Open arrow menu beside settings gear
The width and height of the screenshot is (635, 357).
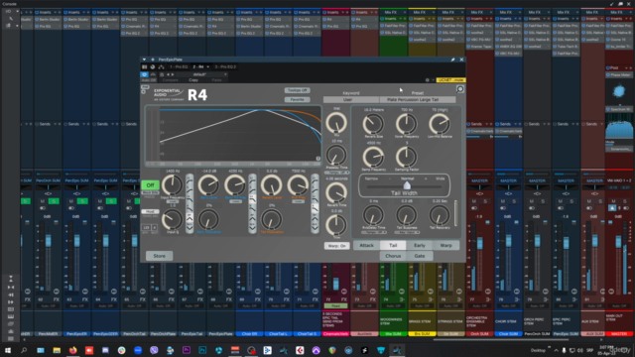433,80
